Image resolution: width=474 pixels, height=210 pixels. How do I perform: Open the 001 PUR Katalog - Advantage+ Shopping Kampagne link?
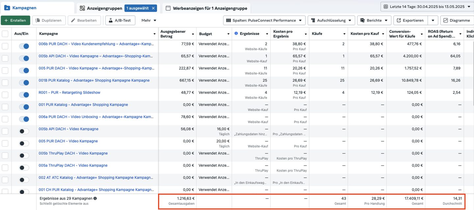[83, 104]
